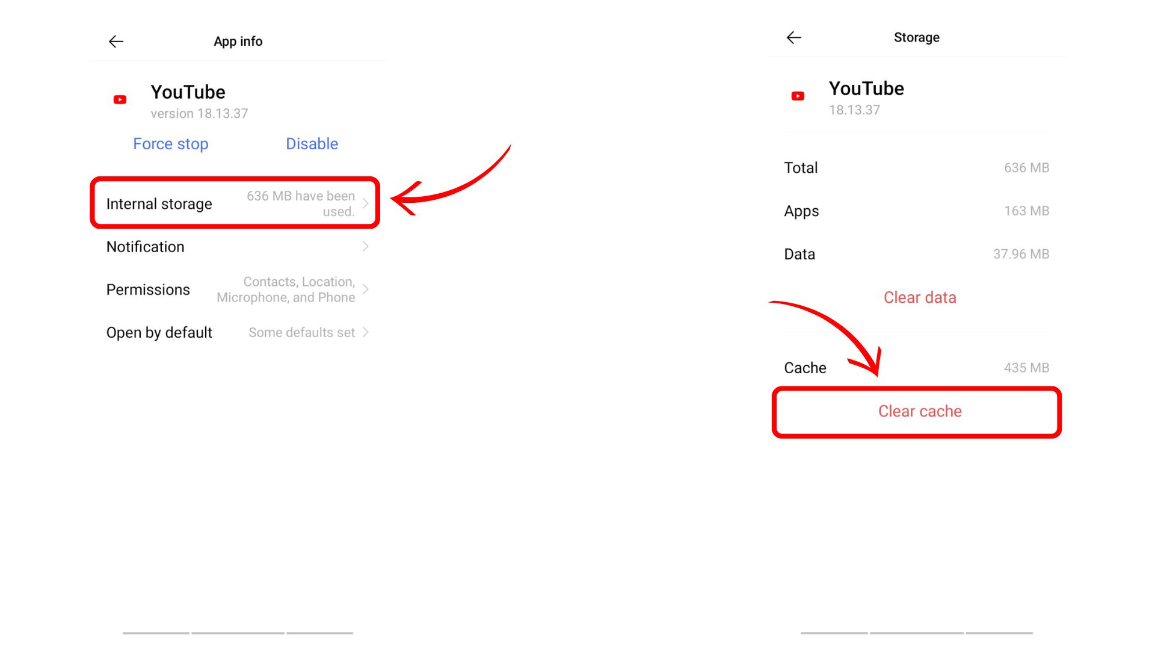Select the Total 636 MB value

(x=1026, y=167)
